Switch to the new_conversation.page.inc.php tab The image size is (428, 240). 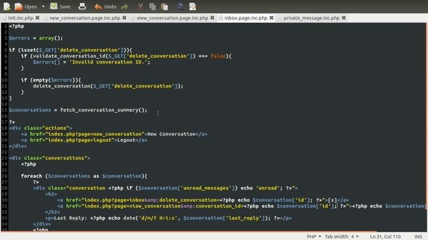(x=85, y=18)
